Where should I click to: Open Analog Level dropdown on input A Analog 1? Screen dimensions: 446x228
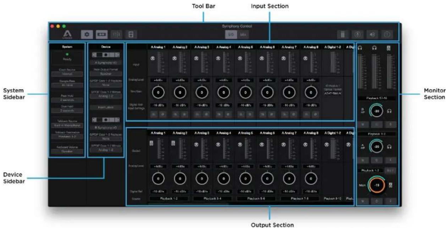pos(159,80)
